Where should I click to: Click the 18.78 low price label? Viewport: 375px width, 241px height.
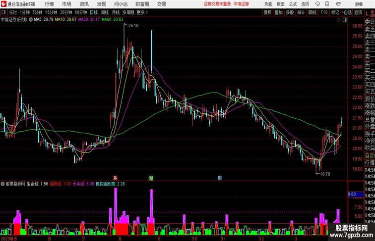325,174
